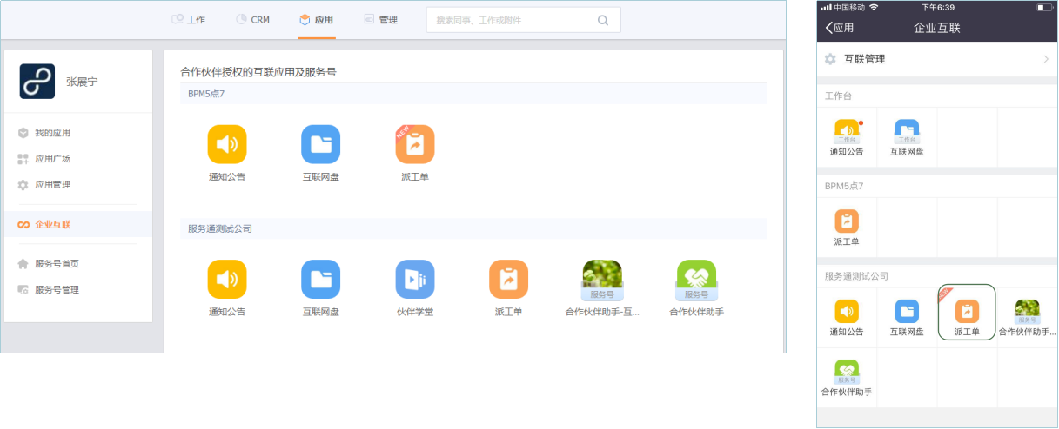Open 通知公告 under BPM5点7 on desktop
1059x429 pixels.
[227, 145]
